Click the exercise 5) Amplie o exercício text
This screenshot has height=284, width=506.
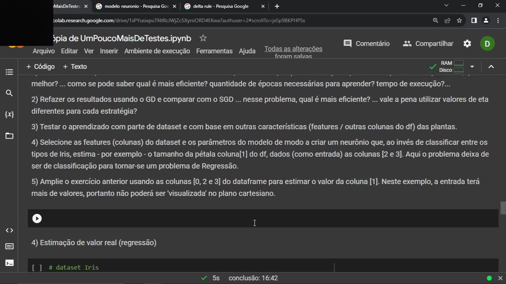[255, 187]
